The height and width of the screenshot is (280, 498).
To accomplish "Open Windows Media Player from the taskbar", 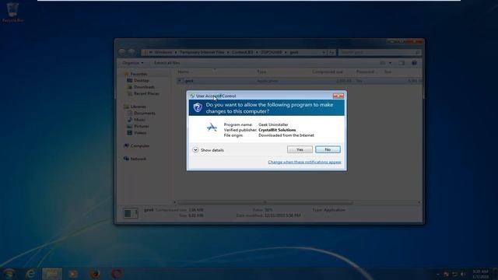I will 73,274.
